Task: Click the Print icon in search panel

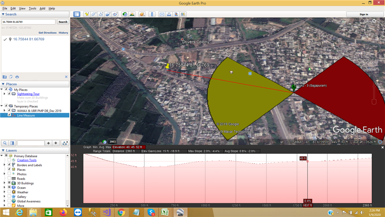Action: (17, 77)
